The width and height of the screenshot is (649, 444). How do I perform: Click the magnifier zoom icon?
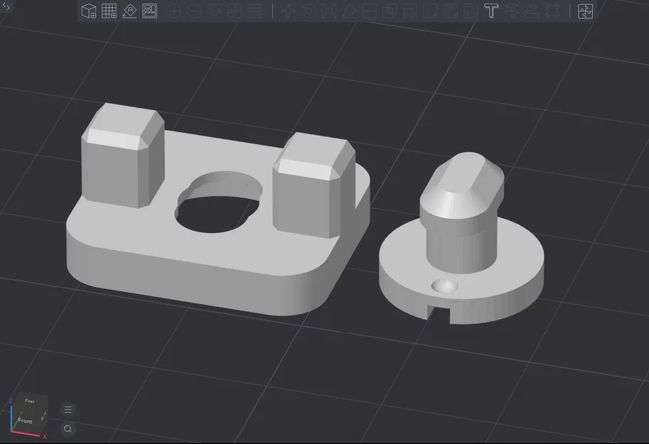(68, 429)
